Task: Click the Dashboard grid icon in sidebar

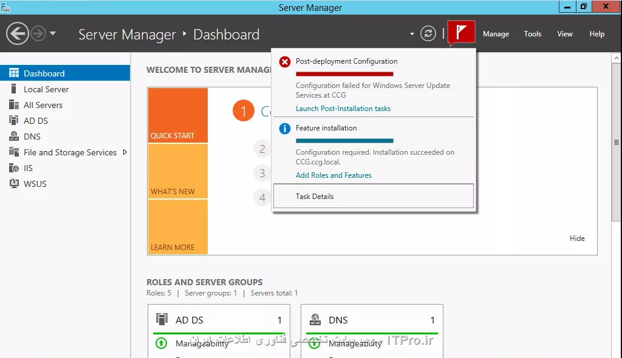Action: [14, 73]
